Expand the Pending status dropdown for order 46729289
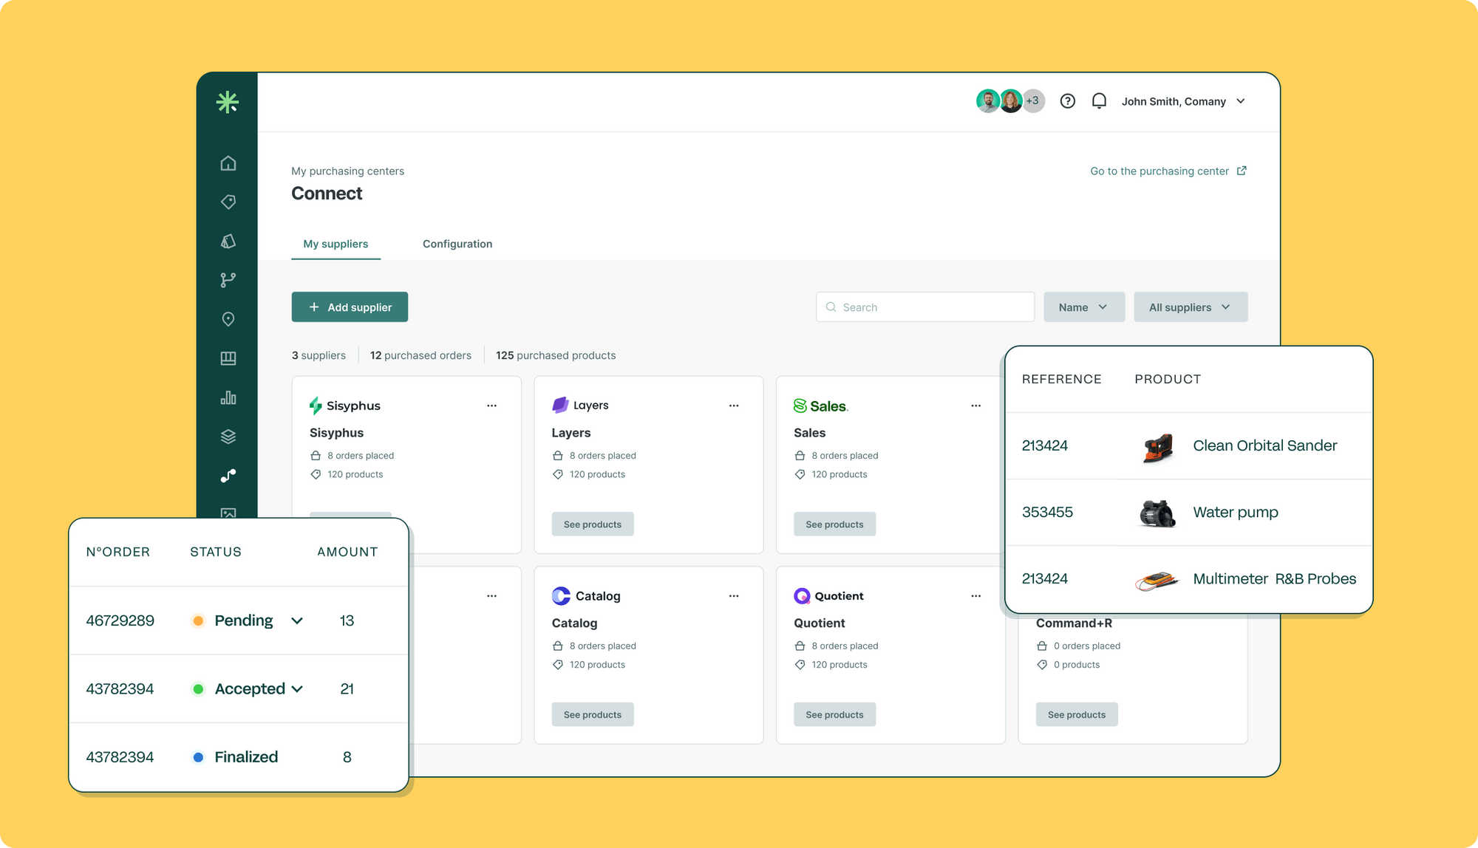 [x=297, y=620]
